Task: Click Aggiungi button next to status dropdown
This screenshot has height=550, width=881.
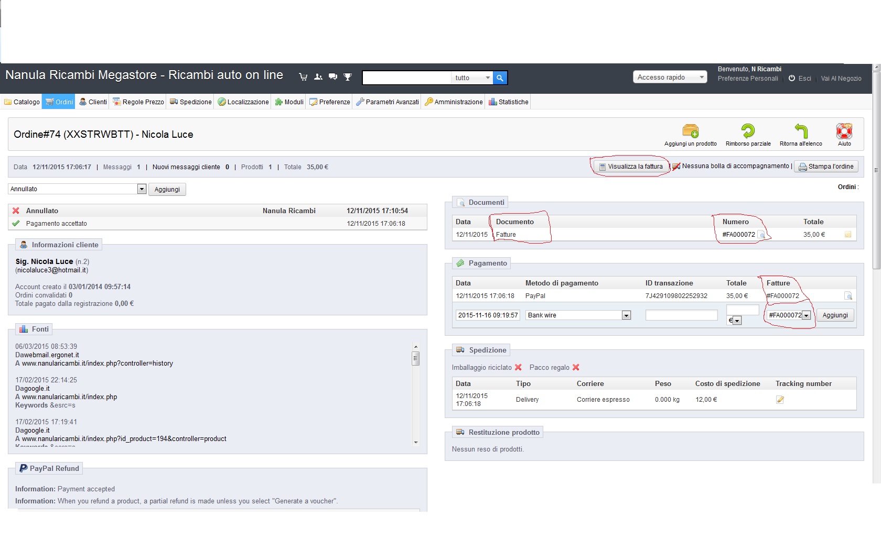Action: point(167,189)
